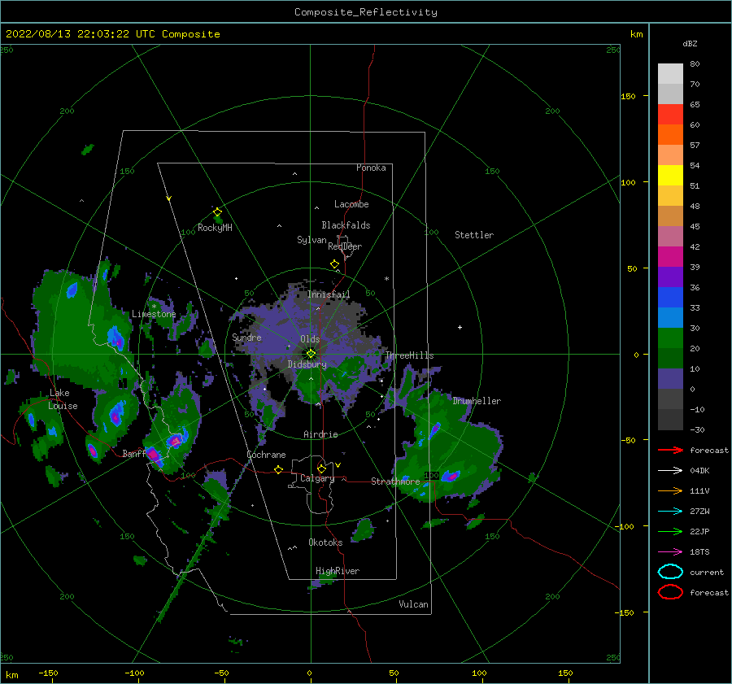Image resolution: width=732 pixels, height=684 pixels.
Task: Pick the magenta 39-42 dBZ swatch
Action: pyautogui.click(x=670, y=256)
